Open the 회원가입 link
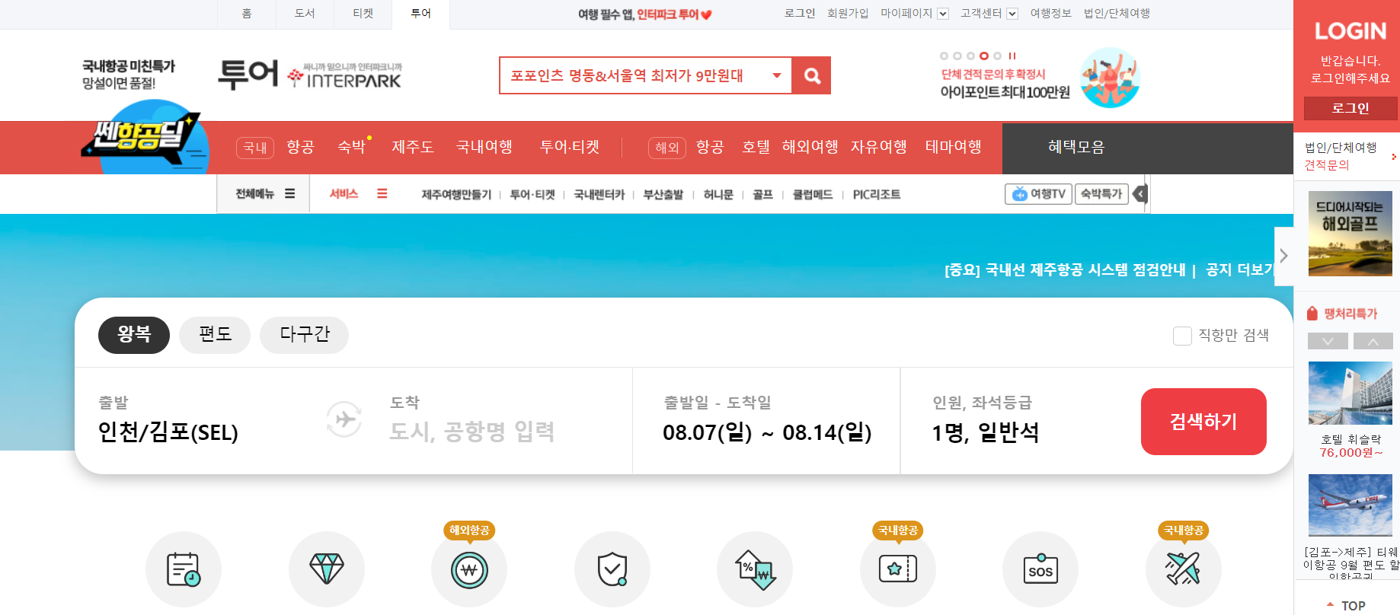Screen dimensions: 1400x615 (x=848, y=14)
